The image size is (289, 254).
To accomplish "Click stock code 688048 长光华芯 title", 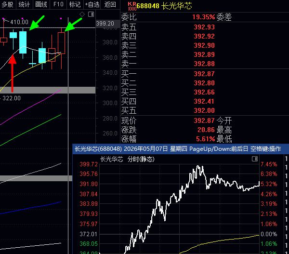I will pos(164,6).
